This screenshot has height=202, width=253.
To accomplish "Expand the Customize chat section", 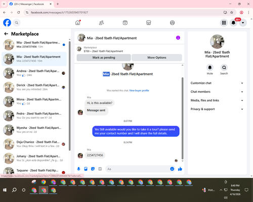I will click(217, 83).
